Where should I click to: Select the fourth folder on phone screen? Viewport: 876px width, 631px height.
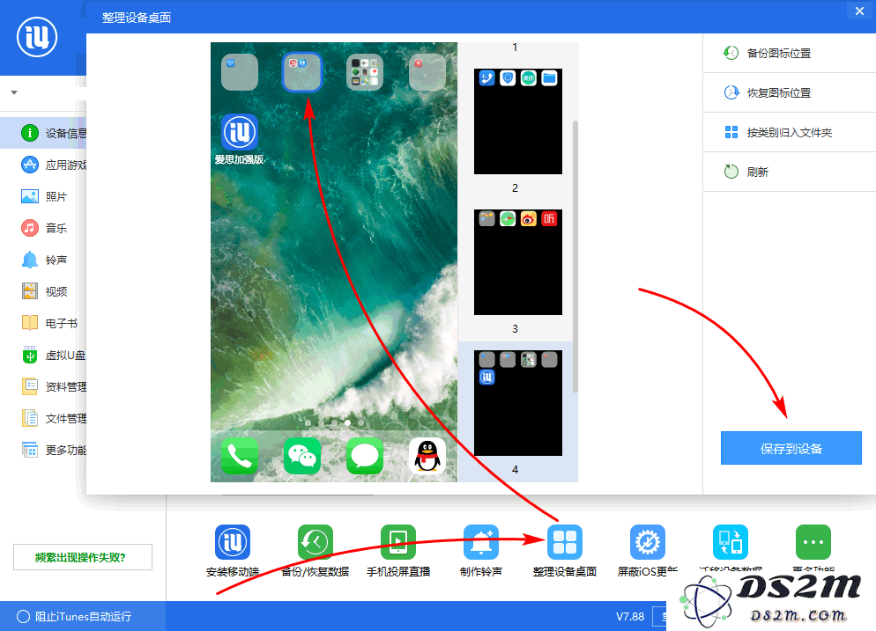427,72
